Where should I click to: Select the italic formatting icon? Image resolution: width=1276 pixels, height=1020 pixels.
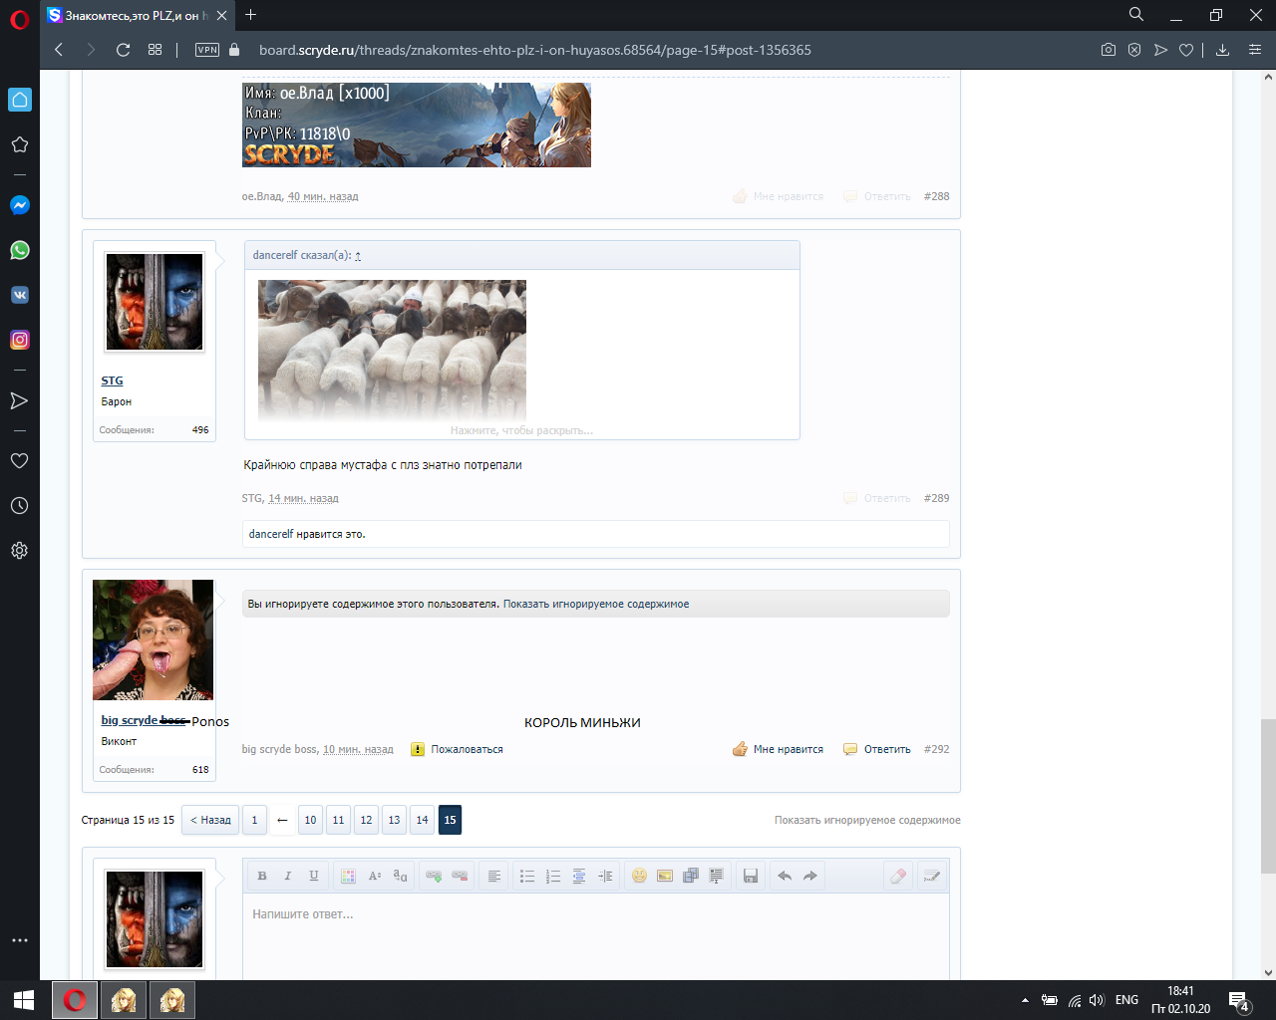[287, 876]
